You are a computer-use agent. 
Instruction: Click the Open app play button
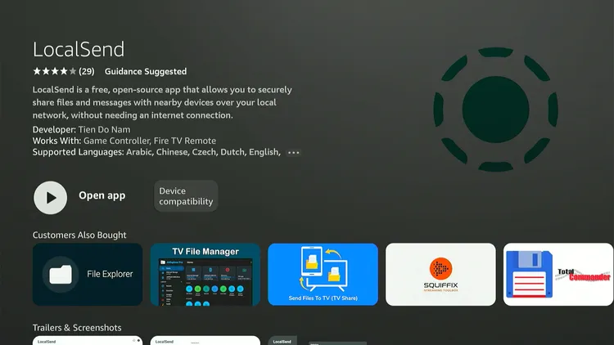tap(50, 198)
